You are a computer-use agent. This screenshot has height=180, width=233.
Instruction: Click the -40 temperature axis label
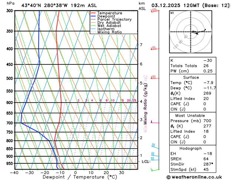click(x=14, y=173)
